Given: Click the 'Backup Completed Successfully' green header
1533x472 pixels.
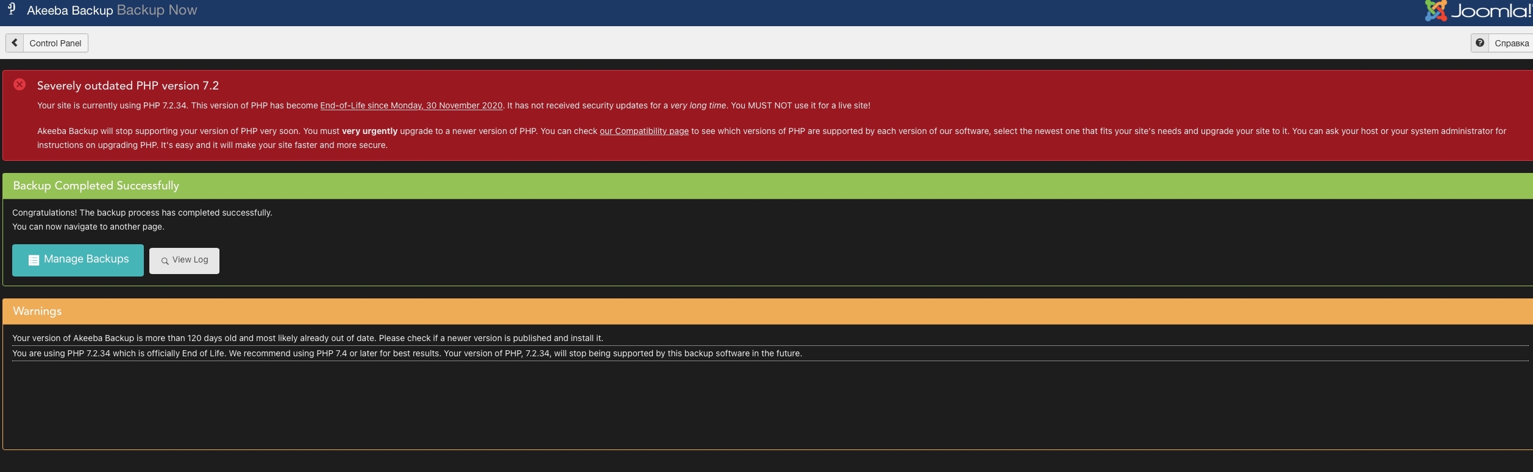Looking at the screenshot, I should coord(96,186).
